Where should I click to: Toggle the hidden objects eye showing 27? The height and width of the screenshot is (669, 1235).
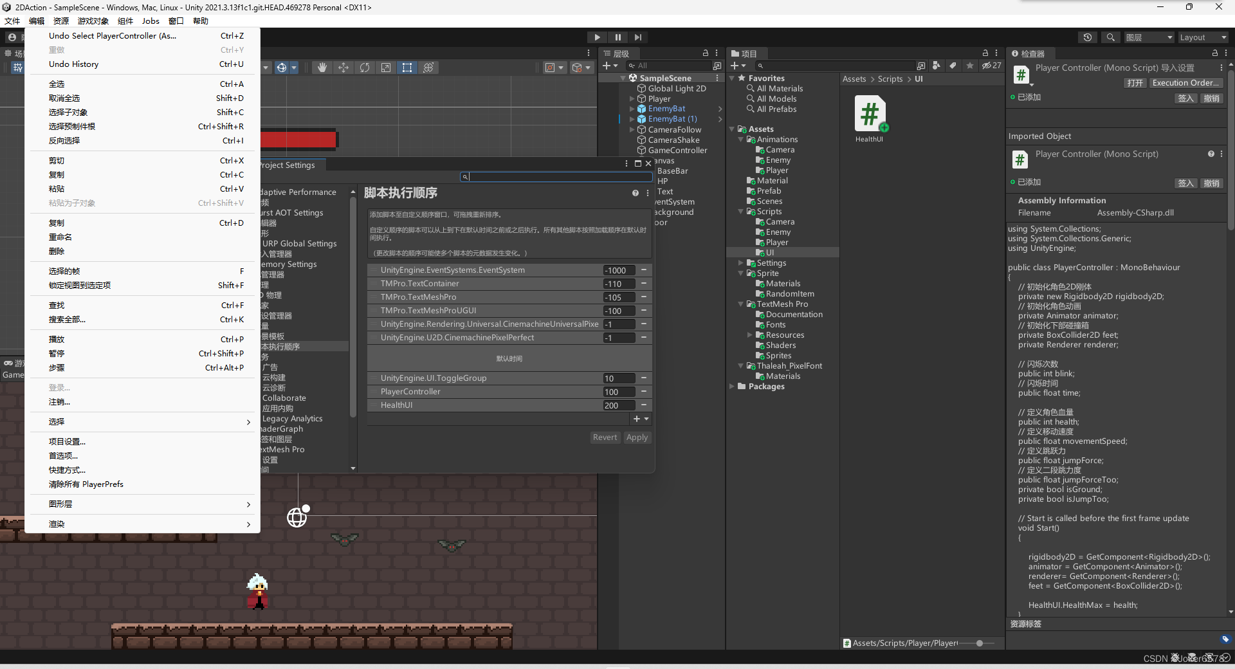(991, 66)
